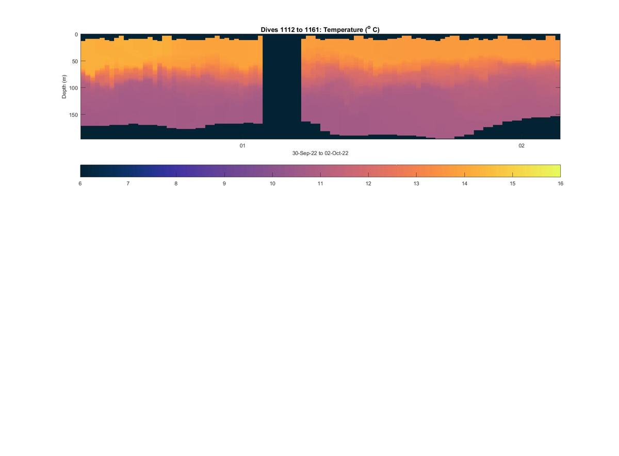Pick the yellow color at colorbar value 15

[x=513, y=171]
